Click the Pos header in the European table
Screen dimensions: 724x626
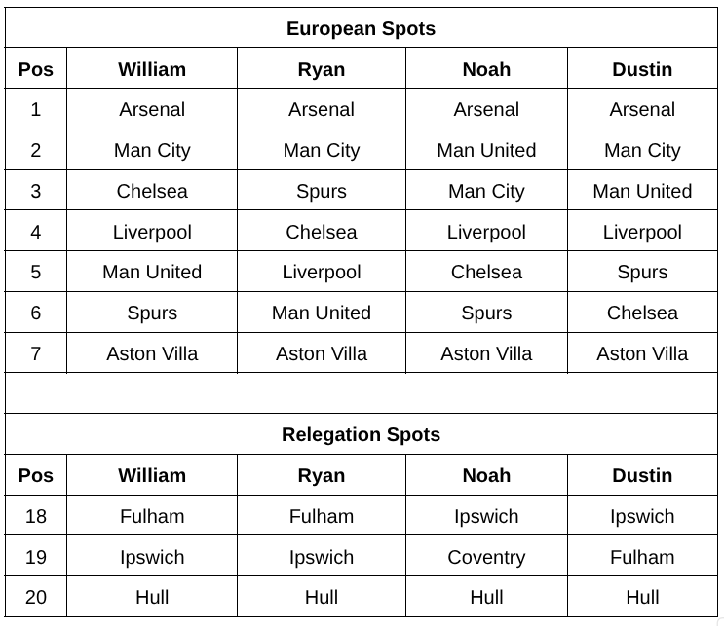pyautogui.click(x=36, y=68)
